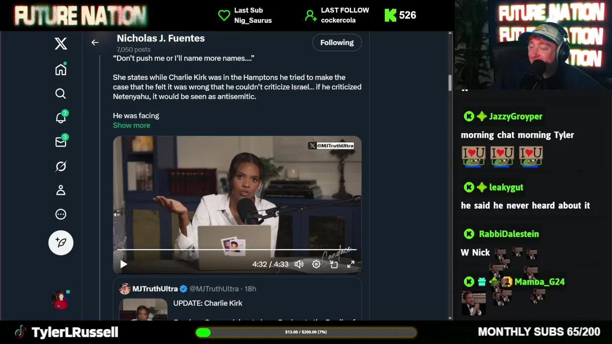
Task: Click the Nicholas J. Fuentes profile name header
Action: pos(161,38)
